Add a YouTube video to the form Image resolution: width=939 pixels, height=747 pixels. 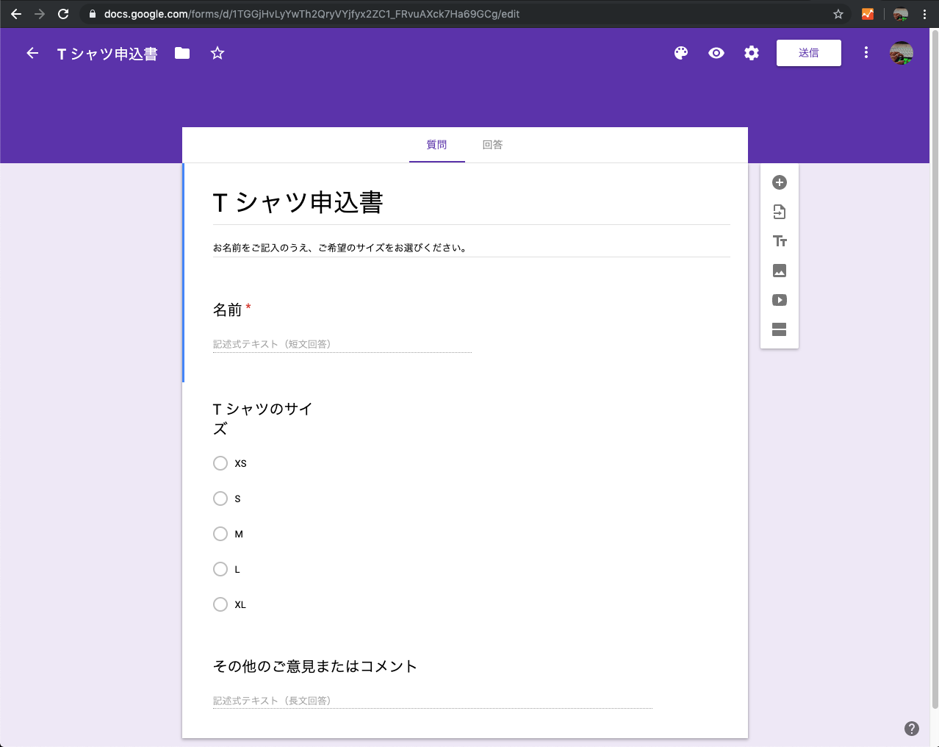click(779, 300)
